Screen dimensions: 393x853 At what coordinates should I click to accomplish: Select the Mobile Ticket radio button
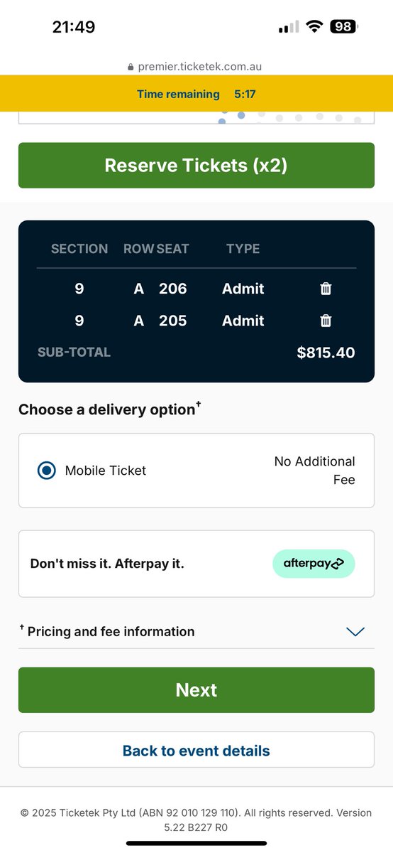(x=46, y=471)
